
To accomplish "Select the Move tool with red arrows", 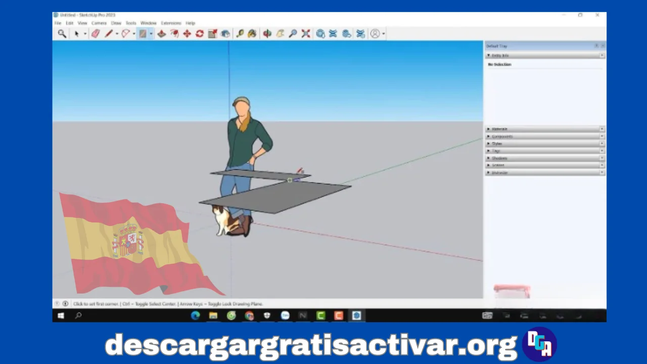I will tap(187, 34).
